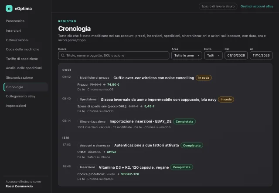Click the Spedizione category tag
The height and width of the screenshot is (193, 279).
pyautogui.click(x=88, y=100)
